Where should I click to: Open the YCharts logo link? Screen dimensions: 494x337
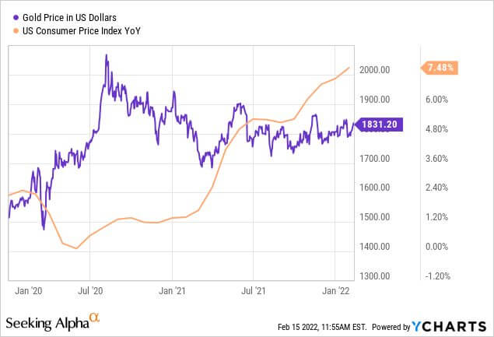coord(449,327)
